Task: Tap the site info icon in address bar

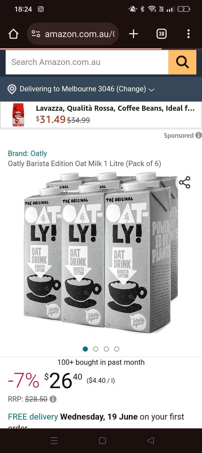Action: pyautogui.click(x=36, y=34)
